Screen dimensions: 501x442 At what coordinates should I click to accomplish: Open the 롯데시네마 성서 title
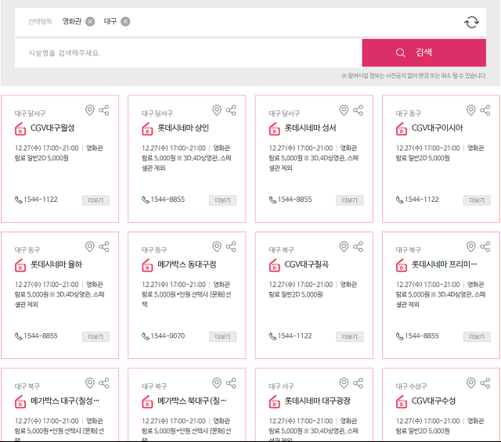click(x=310, y=128)
